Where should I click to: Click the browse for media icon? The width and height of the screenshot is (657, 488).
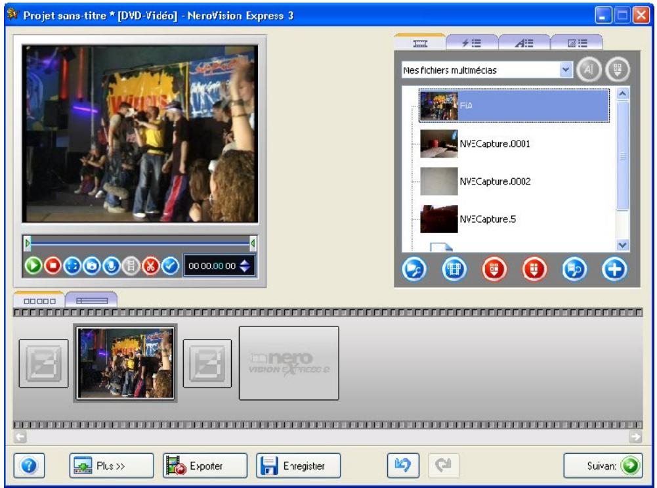tap(414, 269)
